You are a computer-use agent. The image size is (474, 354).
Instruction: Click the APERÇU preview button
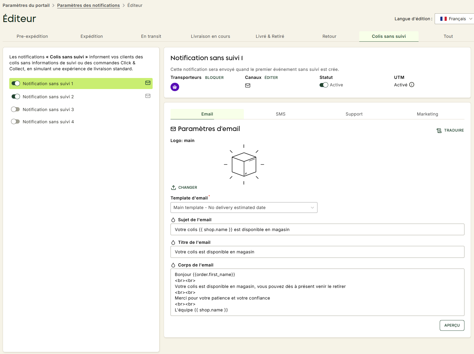(x=452, y=325)
